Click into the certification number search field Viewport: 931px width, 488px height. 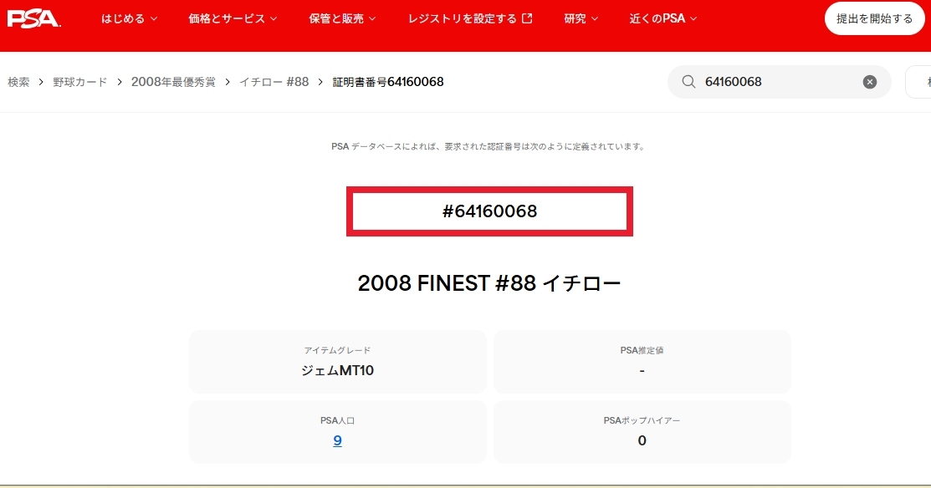tap(778, 82)
